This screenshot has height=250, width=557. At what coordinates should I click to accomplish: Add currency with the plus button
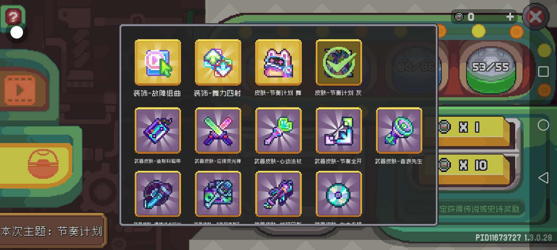[510, 17]
